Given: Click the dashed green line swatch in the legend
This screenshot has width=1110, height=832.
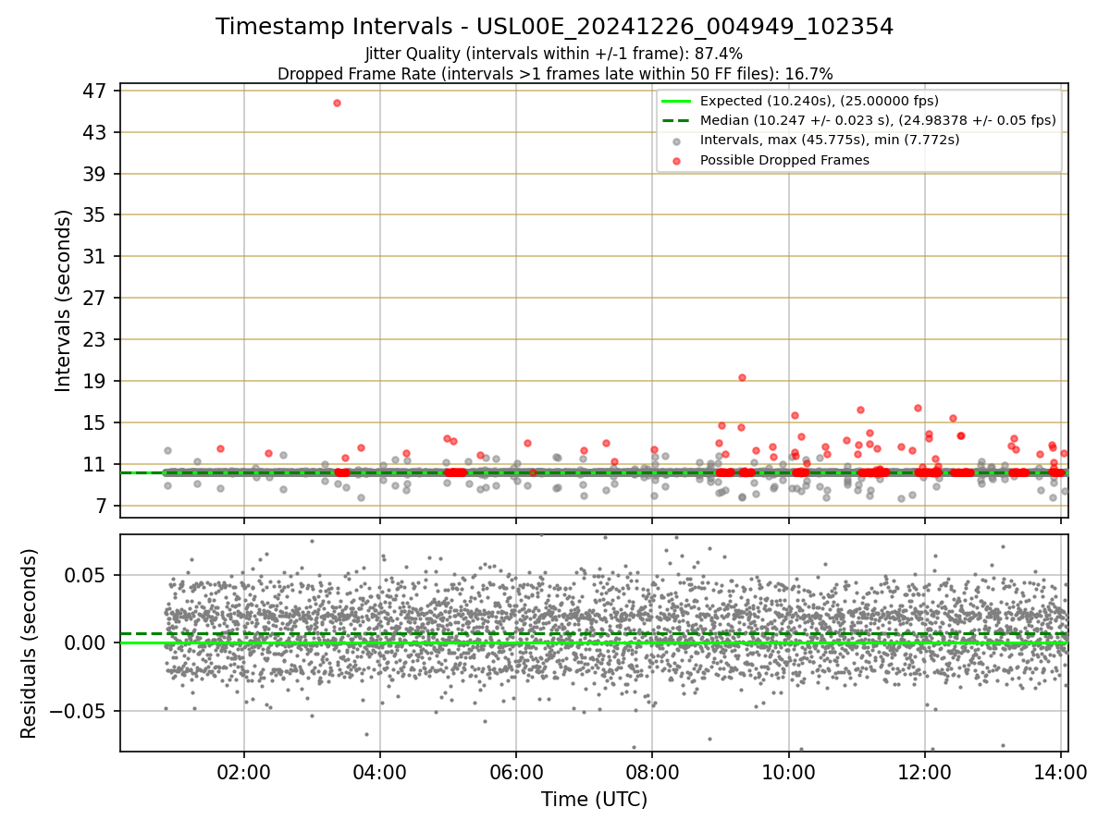Looking at the screenshot, I should [x=676, y=120].
